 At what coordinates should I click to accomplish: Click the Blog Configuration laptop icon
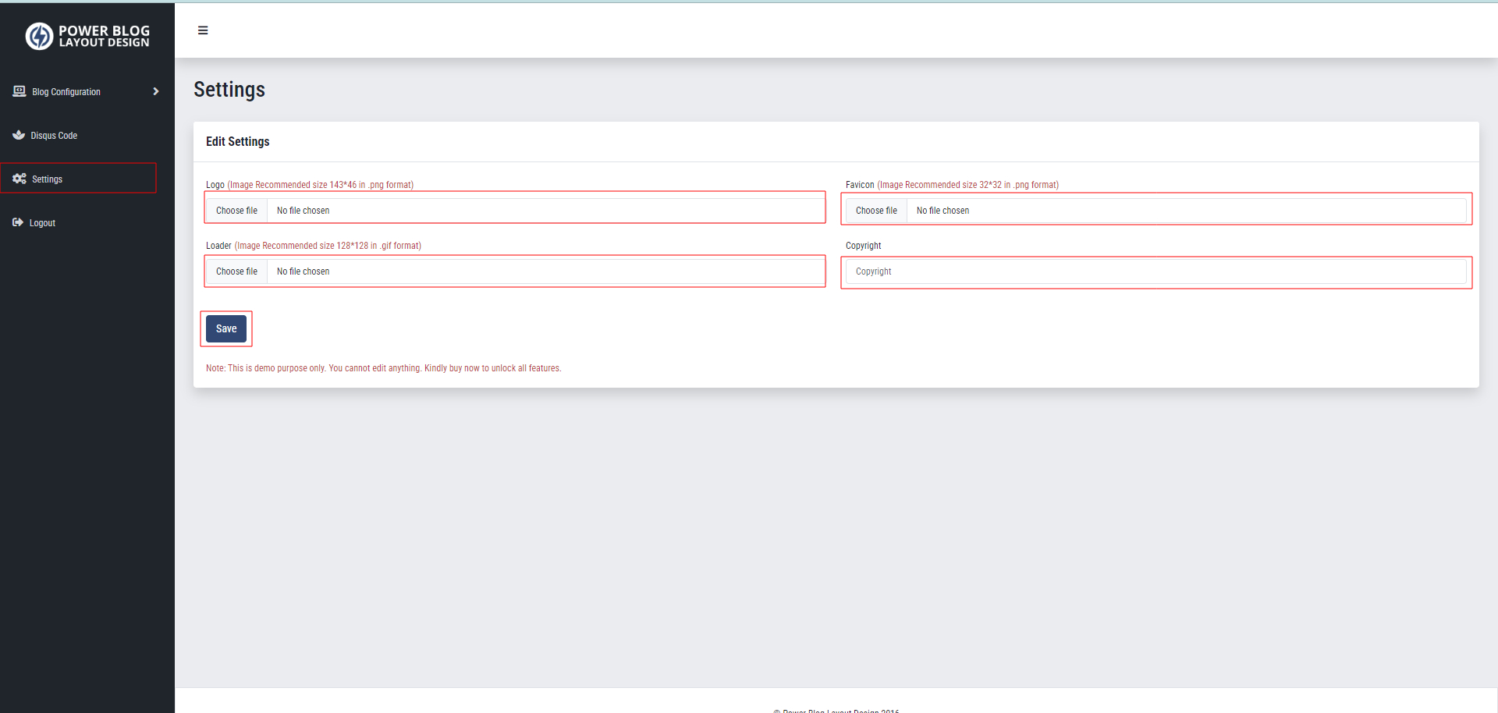pyautogui.click(x=20, y=91)
